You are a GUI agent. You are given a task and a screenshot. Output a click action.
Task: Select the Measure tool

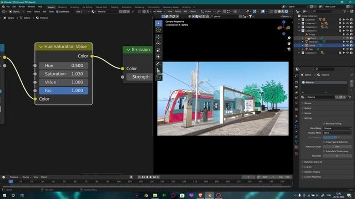(x=159, y=71)
